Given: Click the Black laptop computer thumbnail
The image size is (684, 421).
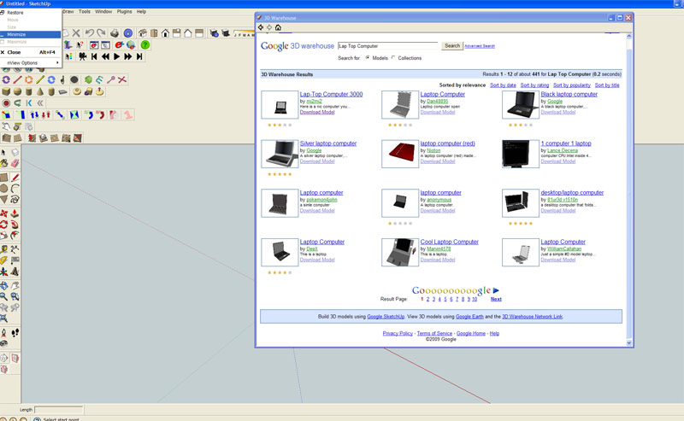Looking at the screenshot, I should click(521, 104).
